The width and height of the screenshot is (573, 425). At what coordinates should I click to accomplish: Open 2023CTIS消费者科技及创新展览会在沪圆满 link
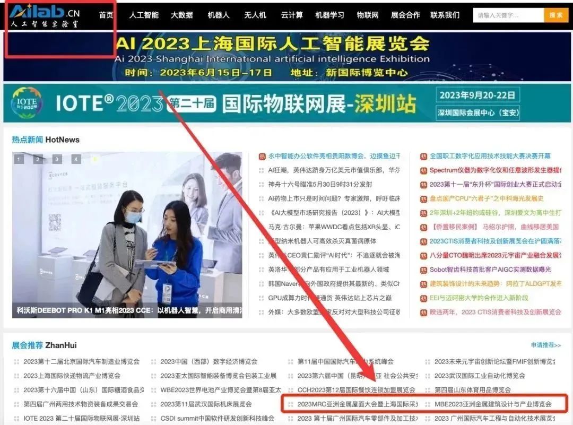click(x=495, y=241)
